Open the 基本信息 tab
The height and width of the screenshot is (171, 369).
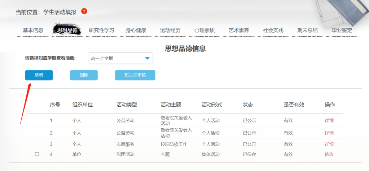(33, 31)
